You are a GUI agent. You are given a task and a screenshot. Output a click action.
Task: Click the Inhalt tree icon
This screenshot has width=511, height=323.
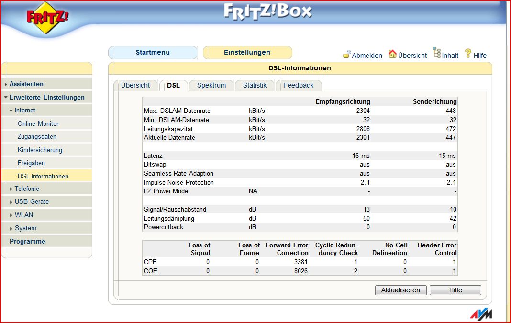click(437, 53)
